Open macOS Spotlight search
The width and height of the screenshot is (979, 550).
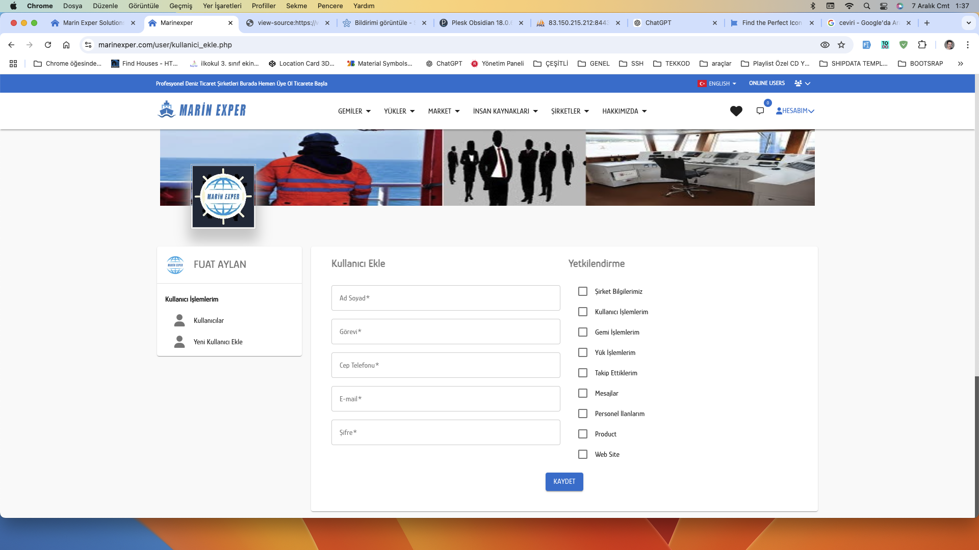[x=866, y=6]
